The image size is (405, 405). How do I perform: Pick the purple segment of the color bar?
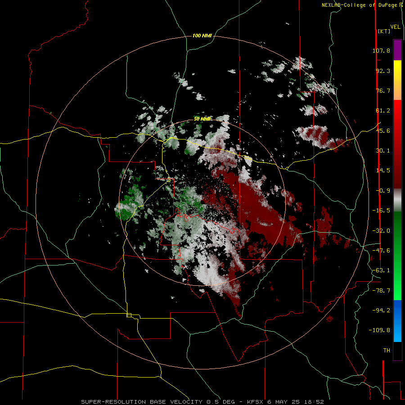tap(397, 50)
